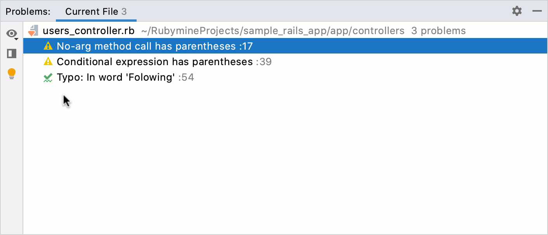This screenshot has height=235, width=548.
Task: Click the '3 problems' counter text
Action: [x=438, y=31]
